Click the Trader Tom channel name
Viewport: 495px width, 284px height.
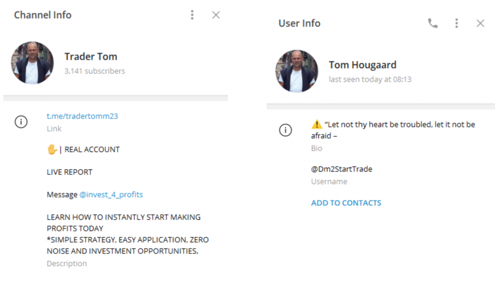pyautogui.click(x=91, y=57)
